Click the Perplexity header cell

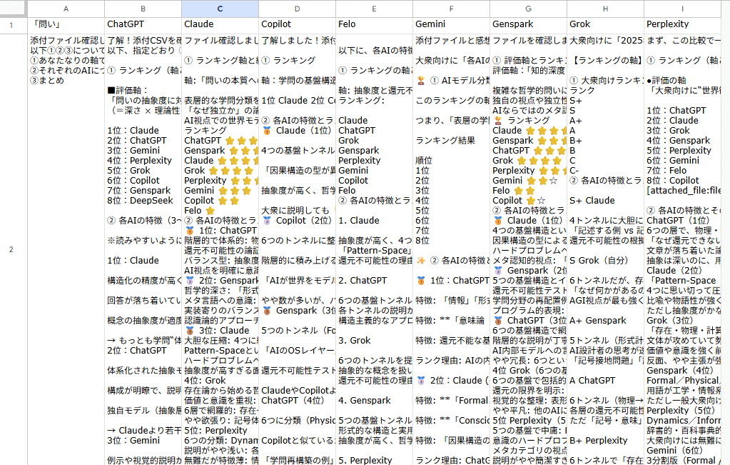pyautogui.click(x=682, y=25)
